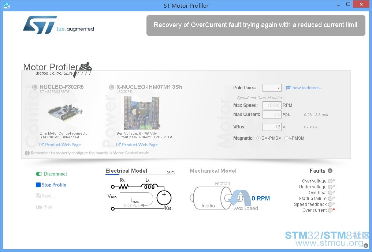Click the Max Current Apk field
372x252 pixels.
(x=272, y=114)
